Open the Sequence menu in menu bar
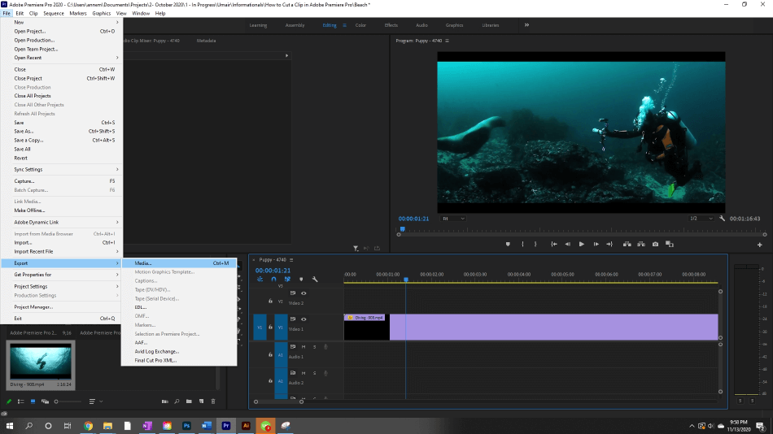Viewport: 773px width, 434px height. (54, 13)
